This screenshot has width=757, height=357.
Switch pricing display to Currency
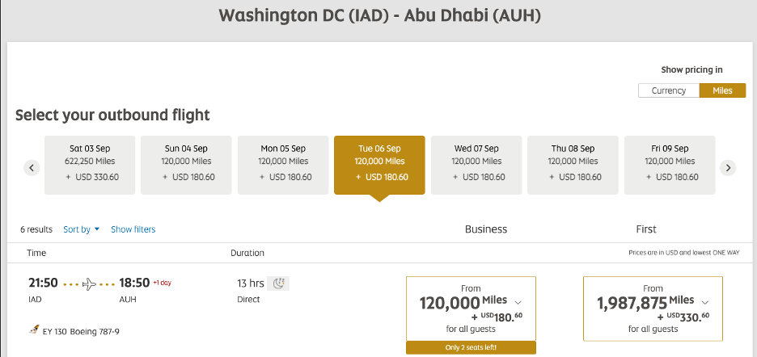[x=669, y=90]
